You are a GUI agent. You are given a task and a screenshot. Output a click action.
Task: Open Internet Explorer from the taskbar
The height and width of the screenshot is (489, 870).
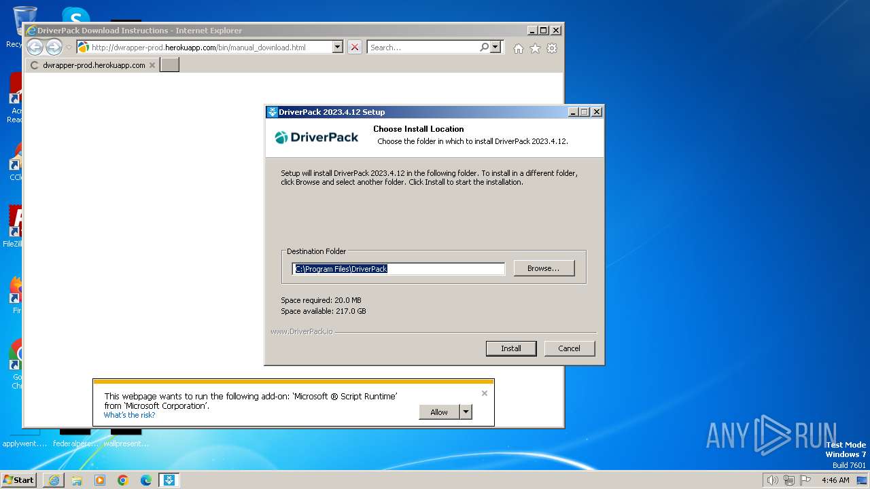[x=54, y=480]
